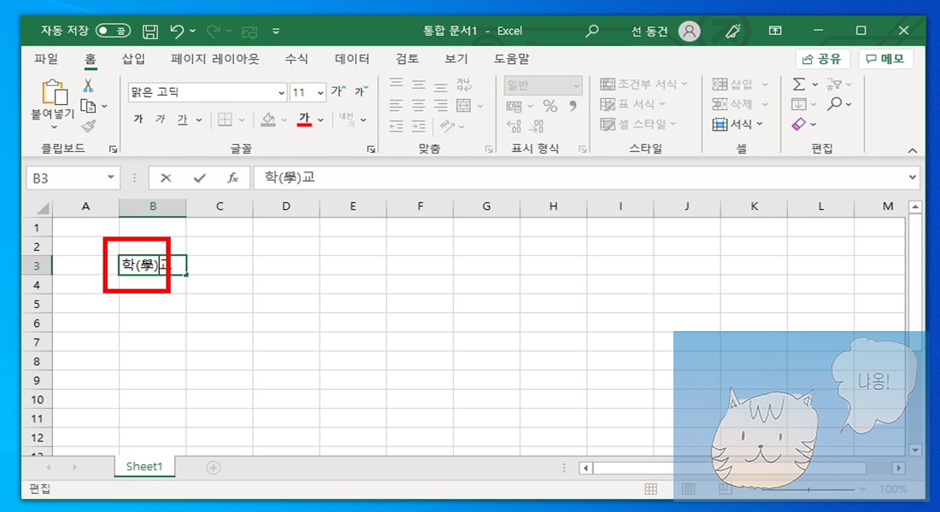Image resolution: width=940 pixels, height=512 pixels.
Task: Click the horizontal scrollbar left arrow
Action: coord(585,468)
